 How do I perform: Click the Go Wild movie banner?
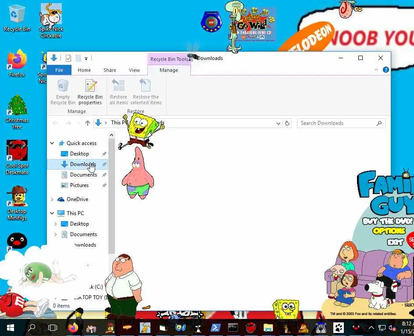click(255, 24)
